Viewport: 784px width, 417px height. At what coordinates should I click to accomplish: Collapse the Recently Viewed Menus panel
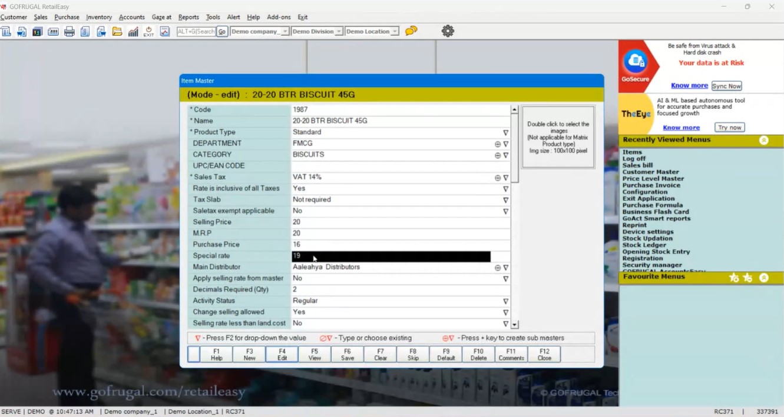pos(763,140)
